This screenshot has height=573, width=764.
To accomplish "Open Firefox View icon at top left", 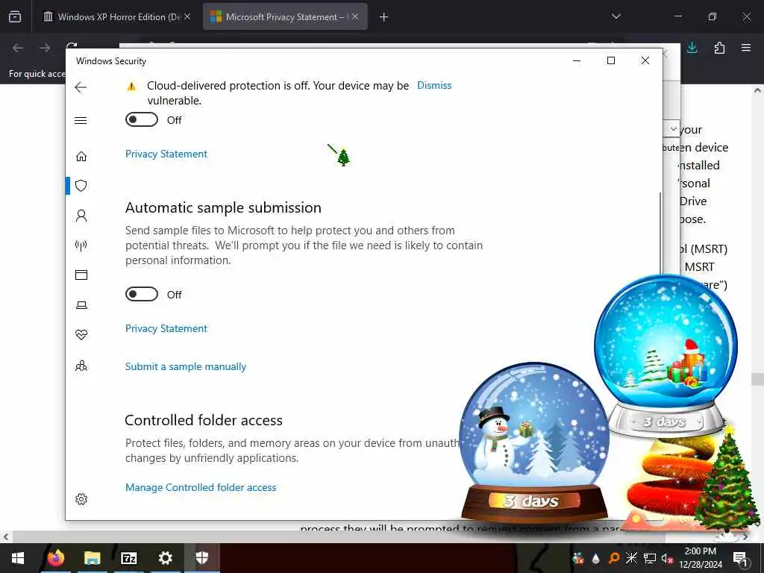I will pyautogui.click(x=15, y=16).
